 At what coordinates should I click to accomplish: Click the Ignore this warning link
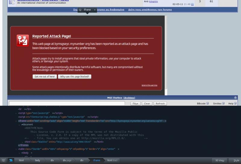point(149,85)
